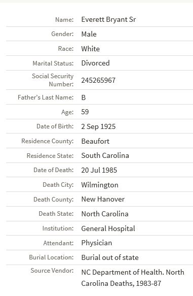The image size is (193, 296).
Task: Click the Date of Birth 2 Sep 1925
Action: click(98, 126)
